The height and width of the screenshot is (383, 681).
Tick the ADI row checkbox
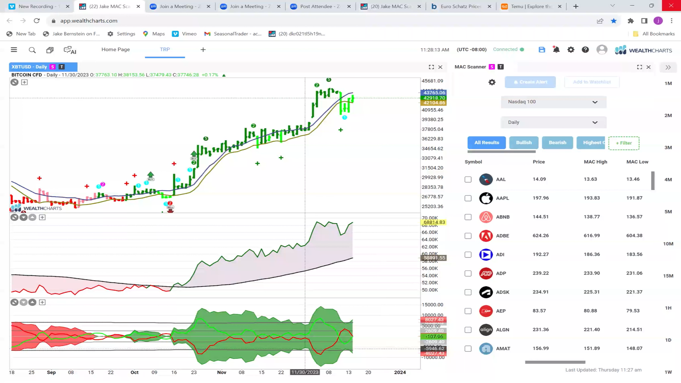(x=468, y=255)
